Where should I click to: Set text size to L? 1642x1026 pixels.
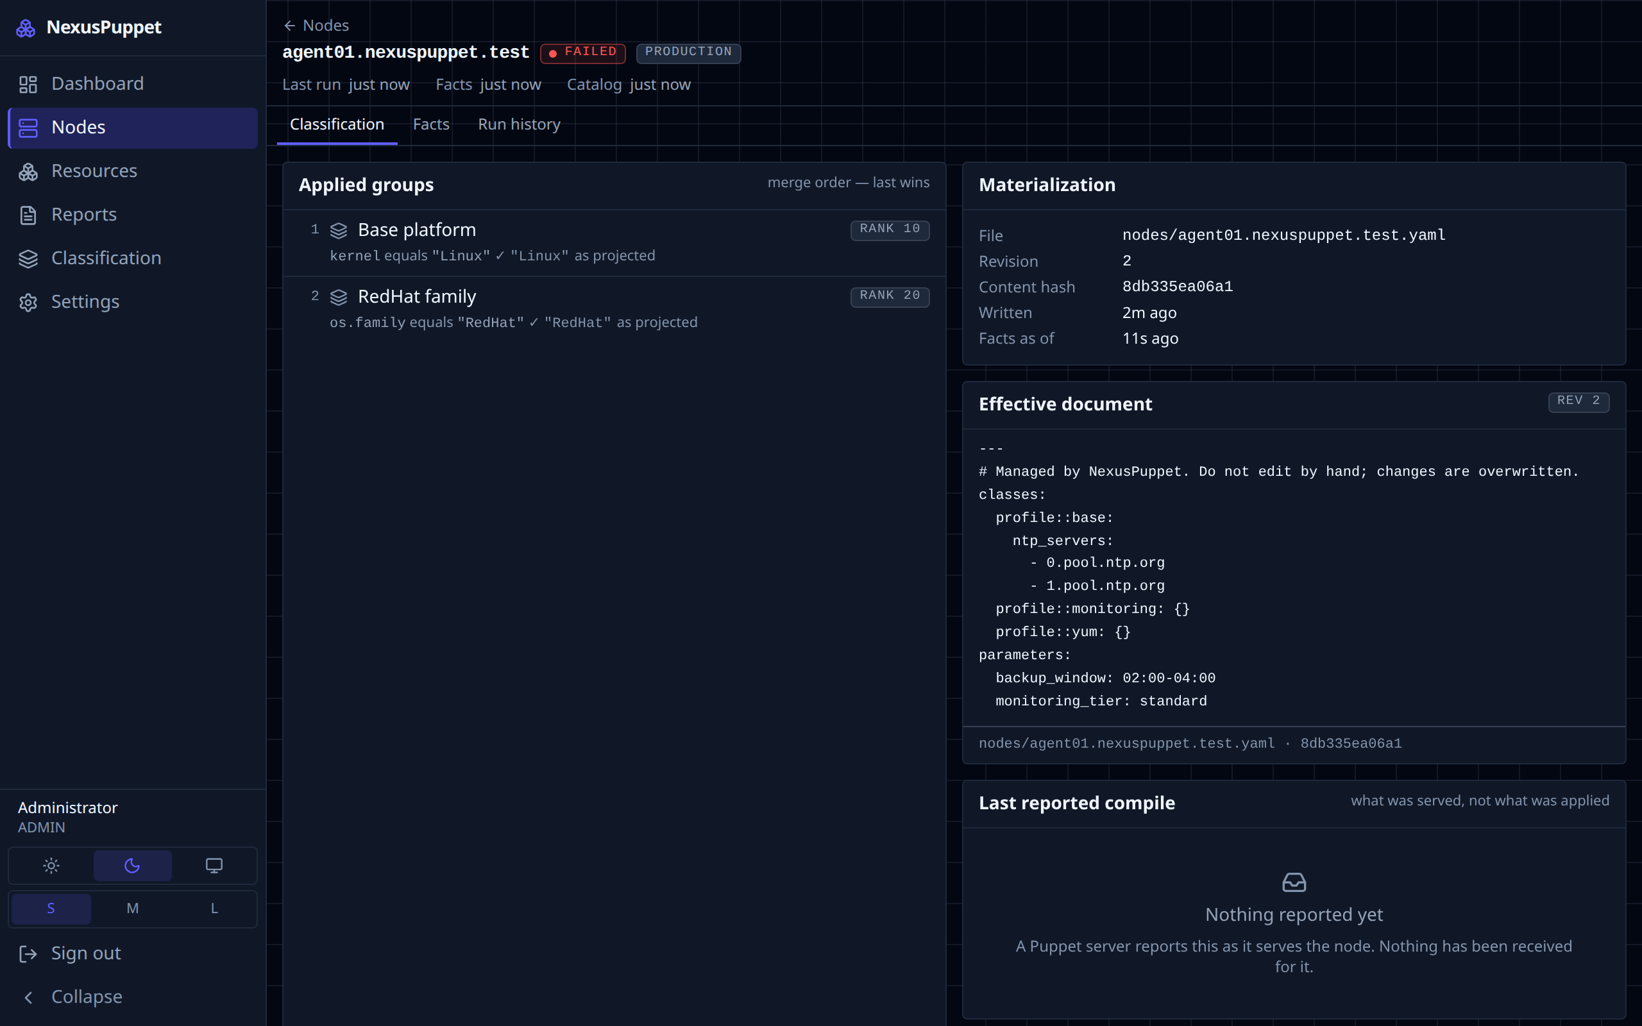pos(214,909)
